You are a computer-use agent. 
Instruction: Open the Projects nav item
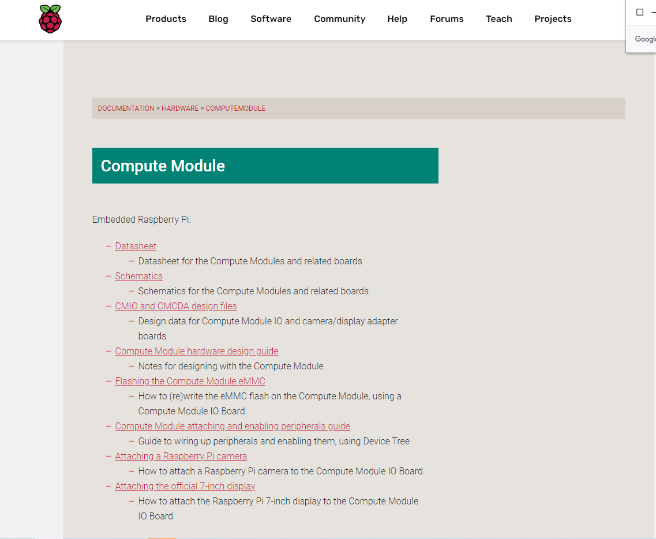pos(553,19)
